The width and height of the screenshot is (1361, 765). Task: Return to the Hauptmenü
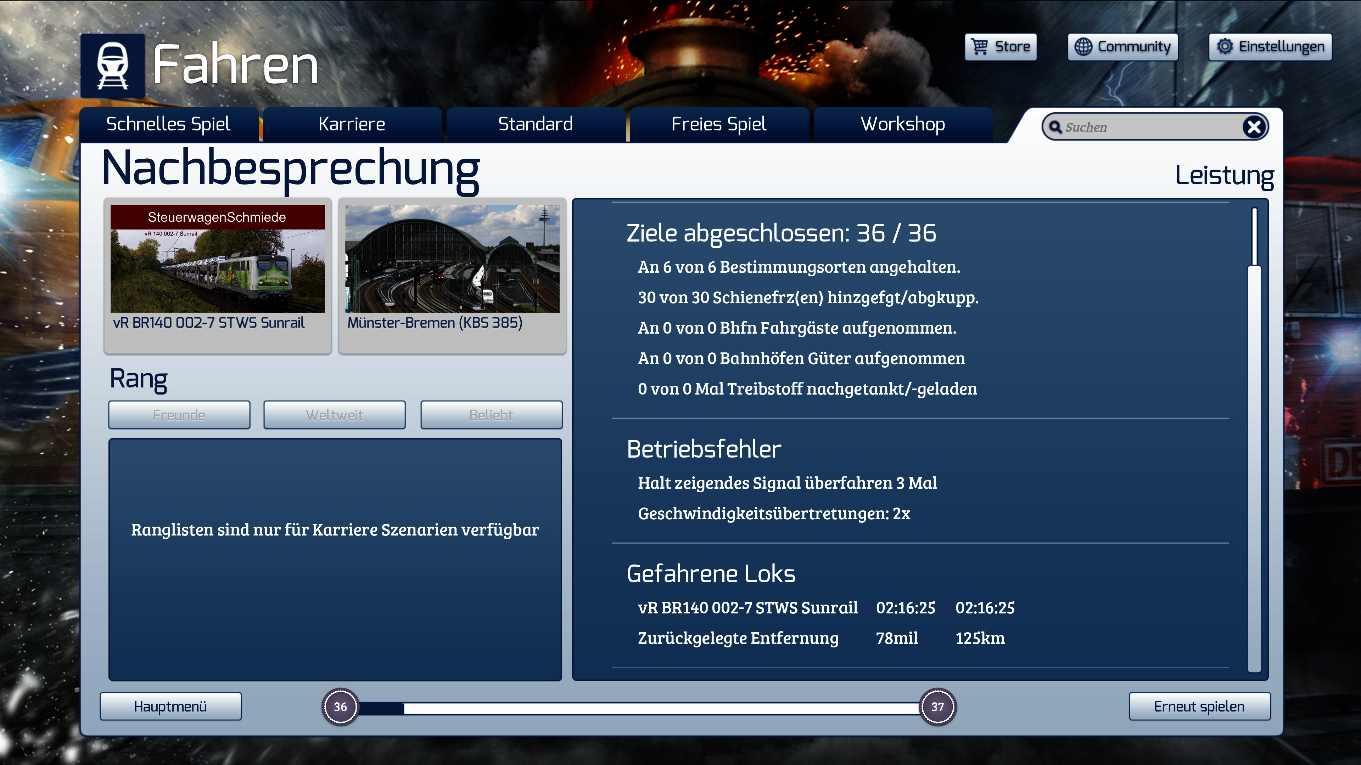point(170,707)
